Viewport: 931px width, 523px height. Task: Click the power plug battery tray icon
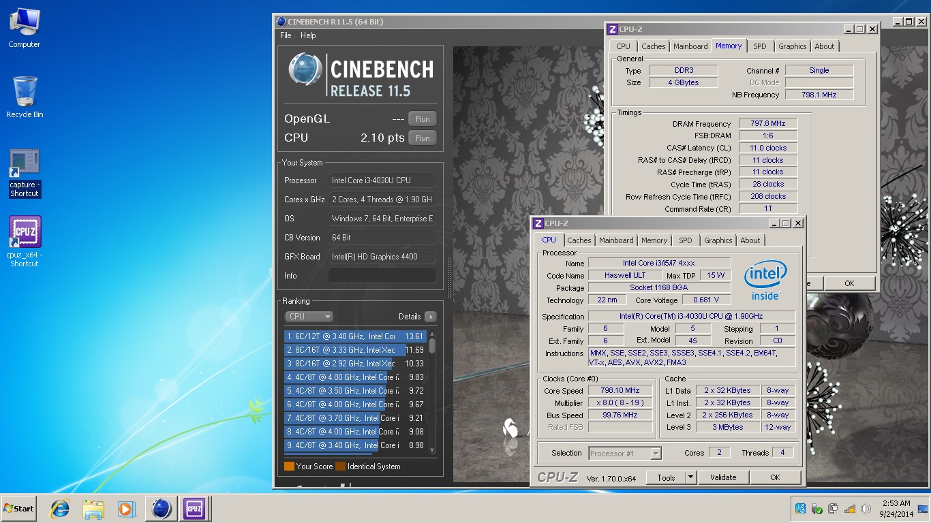point(833,509)
